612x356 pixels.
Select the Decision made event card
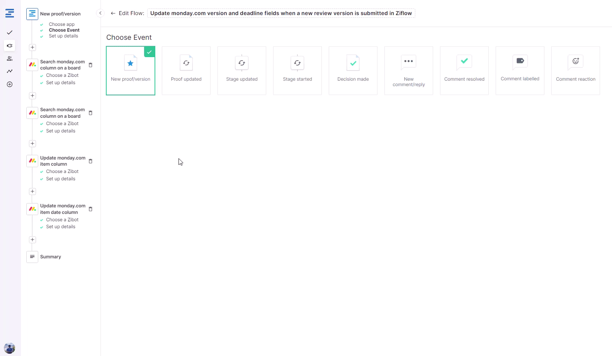[x=353, y=71]
